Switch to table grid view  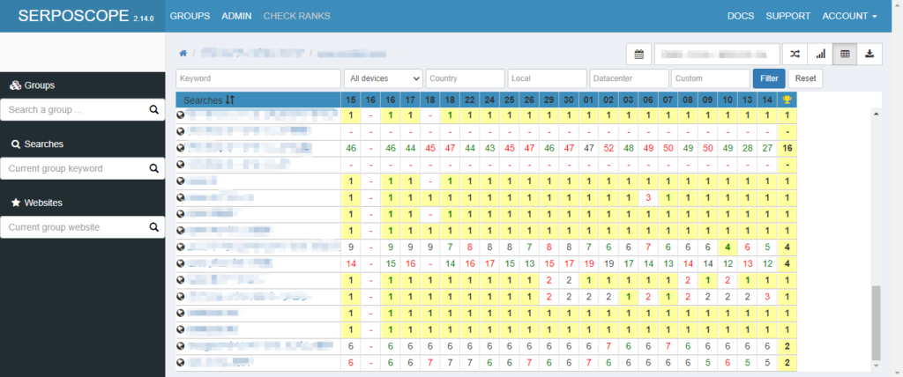click(845, 55)
